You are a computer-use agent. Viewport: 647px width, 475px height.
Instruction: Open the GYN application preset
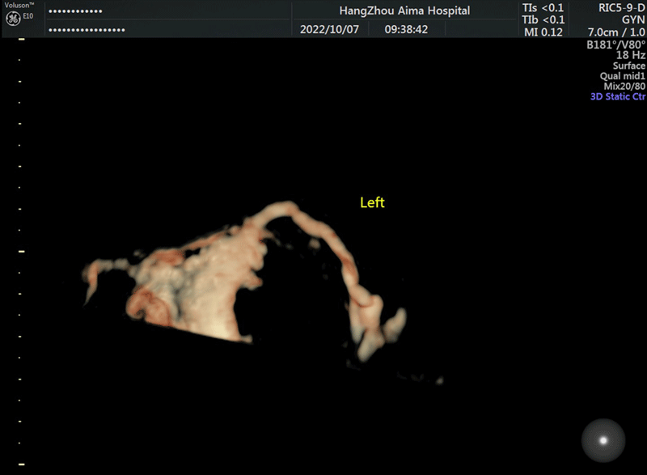pos(633,19)
